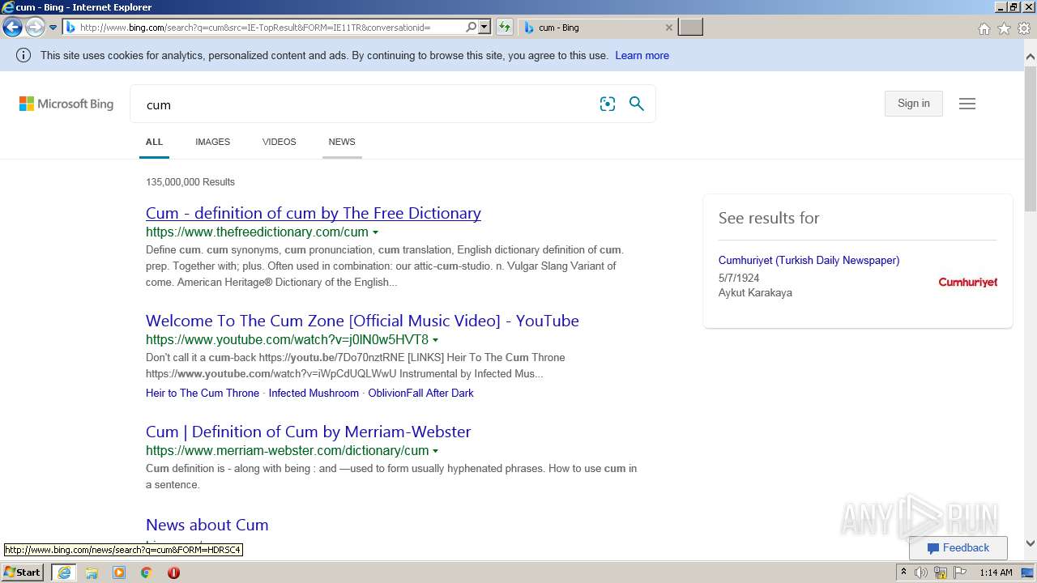This screenshot has width=1037, height=583.
Task: Expand the address bar autocomplete dropdown
Action: (484, 28)
